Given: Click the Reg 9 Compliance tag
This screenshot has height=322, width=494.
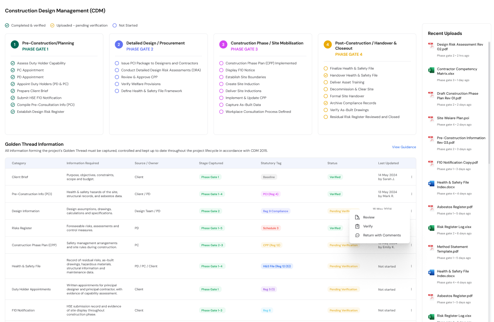Looking at the screenshot, I should (x=275, y=211).
